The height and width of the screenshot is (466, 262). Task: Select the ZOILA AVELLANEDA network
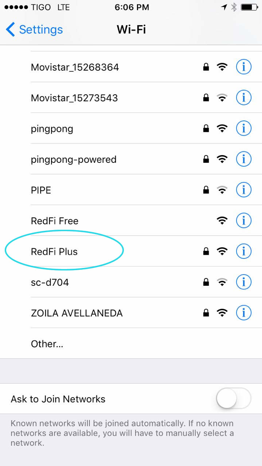pyautogui.click(x=77, y=313)
